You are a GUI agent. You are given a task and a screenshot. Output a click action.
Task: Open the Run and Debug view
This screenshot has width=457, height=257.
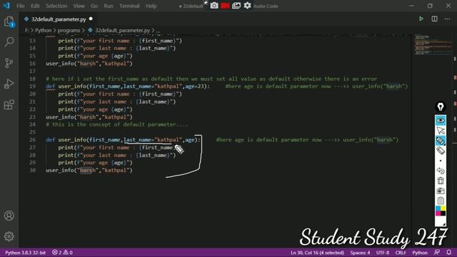click(x=9, y=84)
